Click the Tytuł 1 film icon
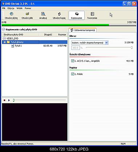Viewport: 138px width, 152px height. 13,46
